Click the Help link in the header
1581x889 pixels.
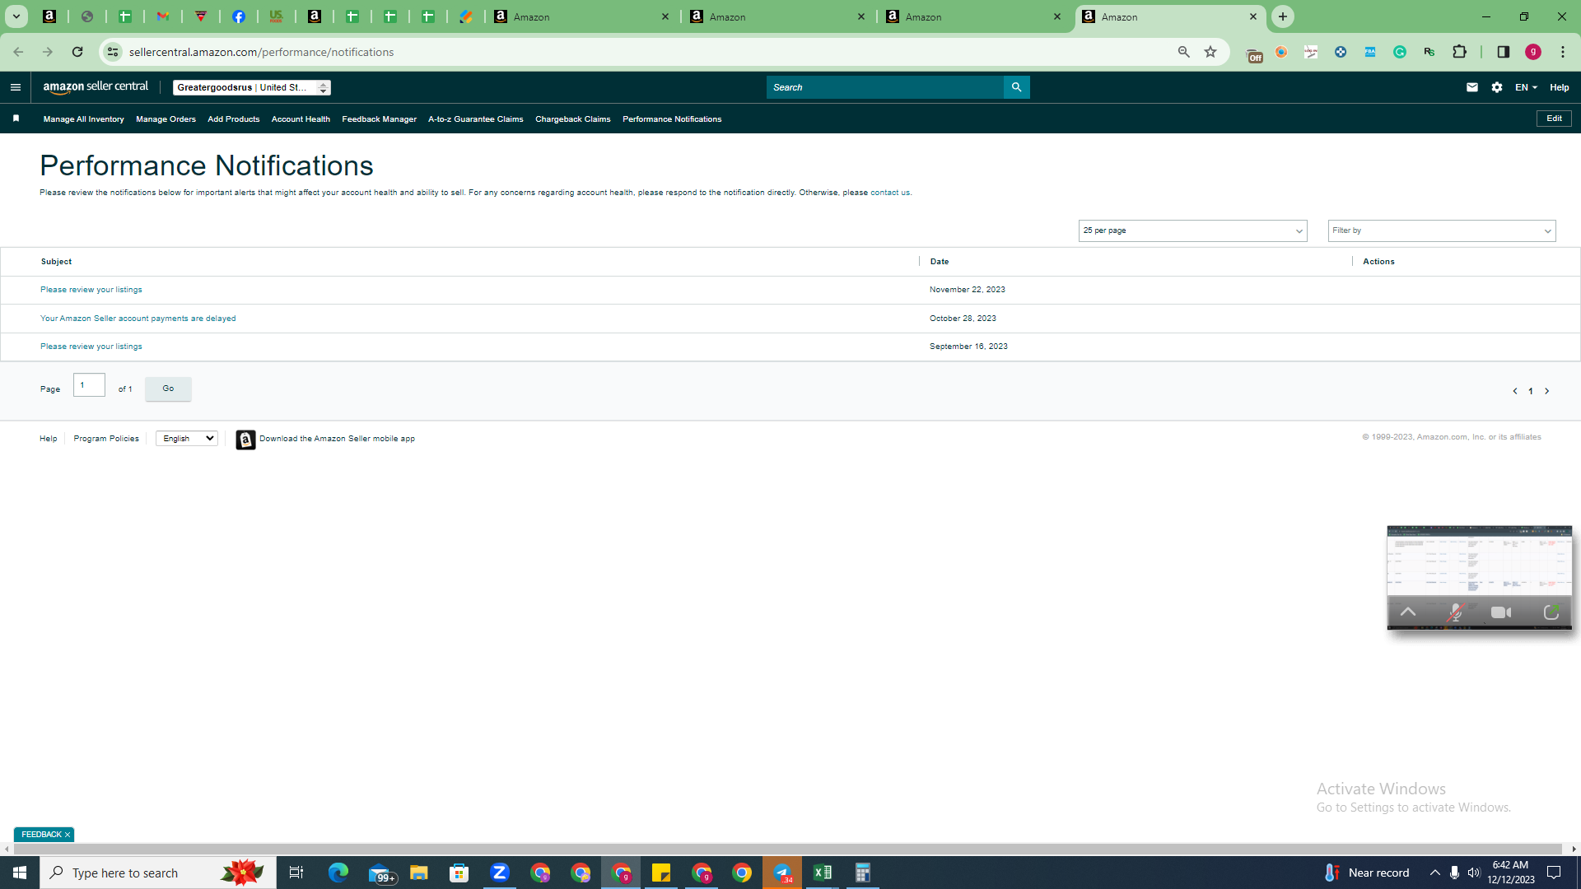click(1560, 87)
